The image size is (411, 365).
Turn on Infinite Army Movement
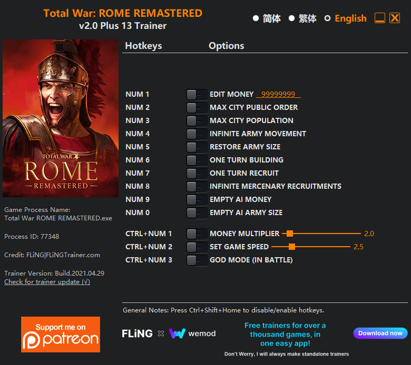[x=197, y=134]
